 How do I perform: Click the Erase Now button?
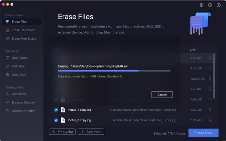pyautogui.click(x=203, y=133)
